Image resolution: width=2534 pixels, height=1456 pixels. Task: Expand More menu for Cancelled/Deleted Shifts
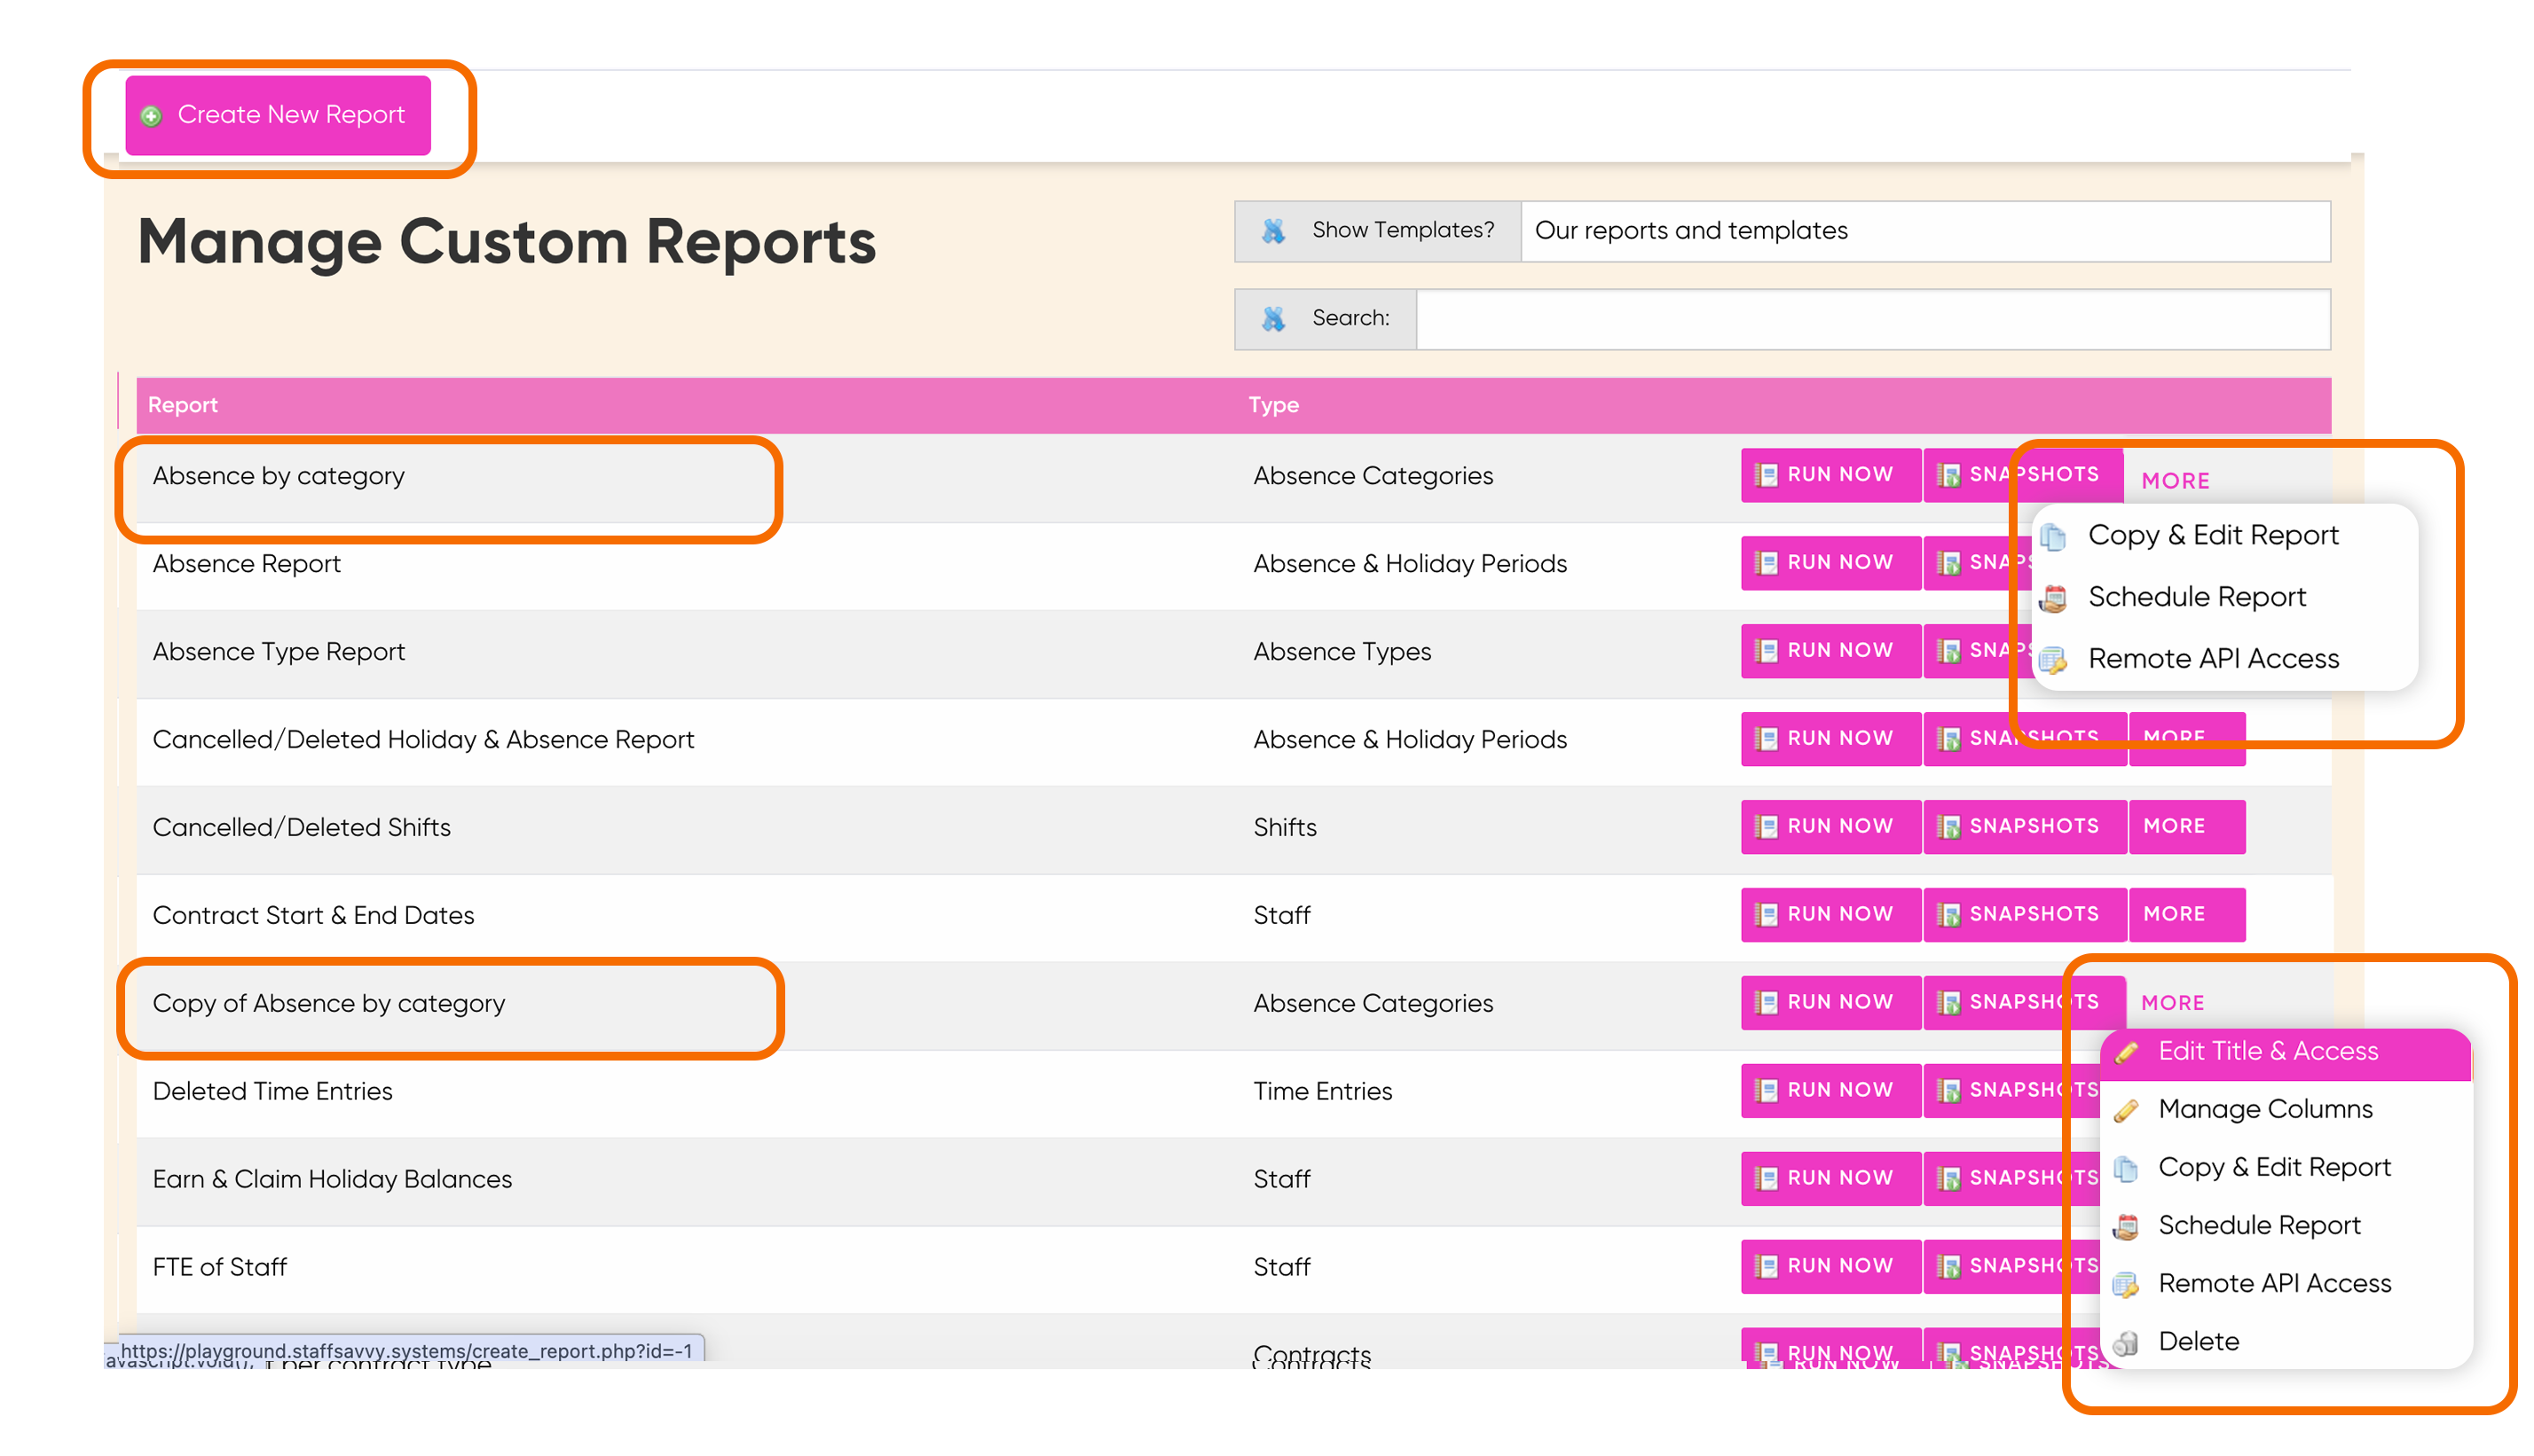[x=2187, y=827]
